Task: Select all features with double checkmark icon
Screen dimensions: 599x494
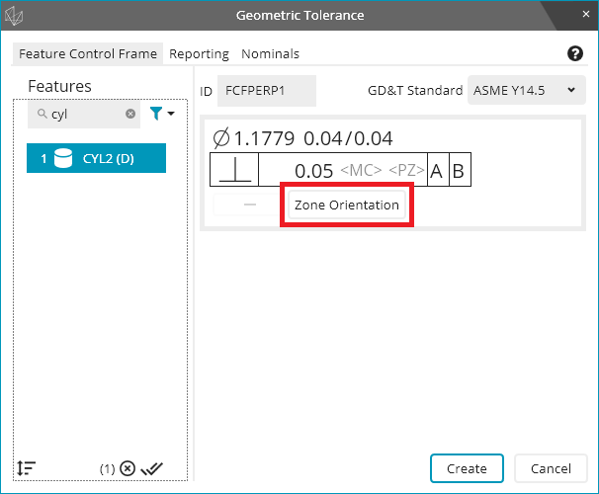Action: point(151,468)
